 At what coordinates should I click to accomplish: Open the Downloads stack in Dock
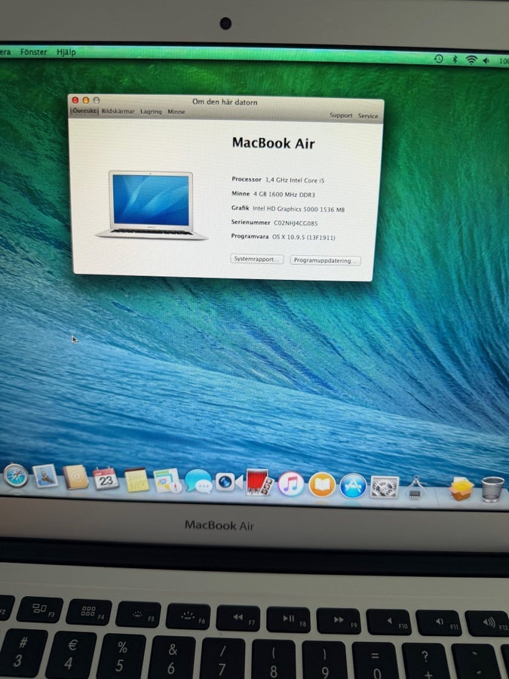tap(461, 489)
